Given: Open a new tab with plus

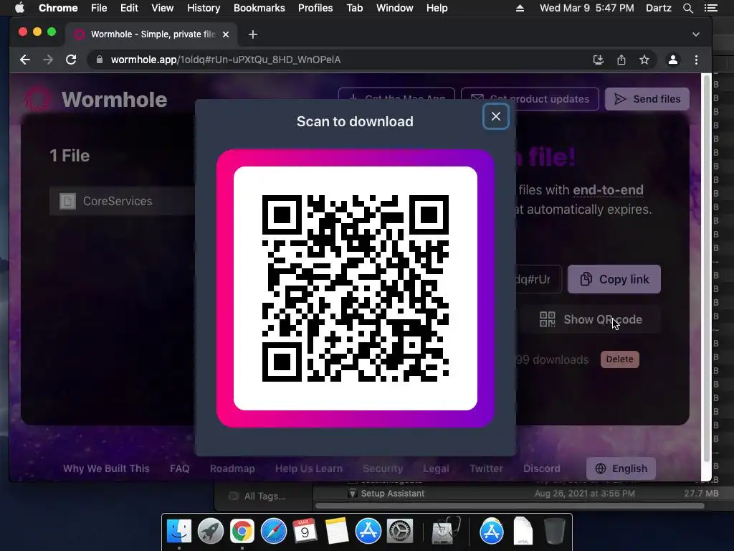Looking at the screenshot, I should pyautogui.click(x=253, y=34).
